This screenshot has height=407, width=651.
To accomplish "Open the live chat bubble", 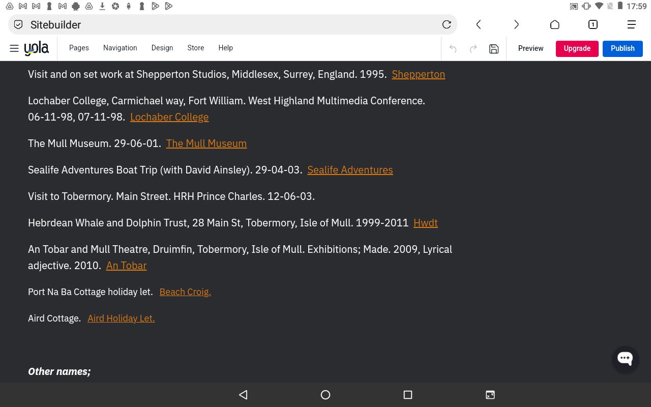I will [x=625, y=359].
